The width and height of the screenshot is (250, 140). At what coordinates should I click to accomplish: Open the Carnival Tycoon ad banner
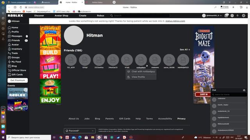[50, 65]
